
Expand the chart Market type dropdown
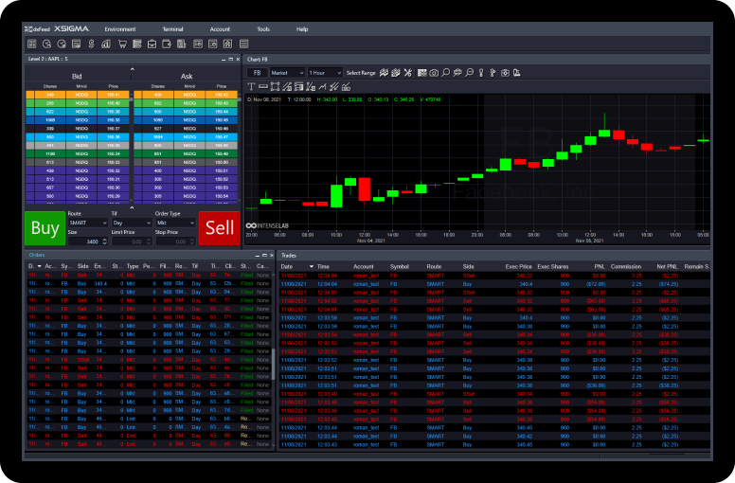pos(288,73)
